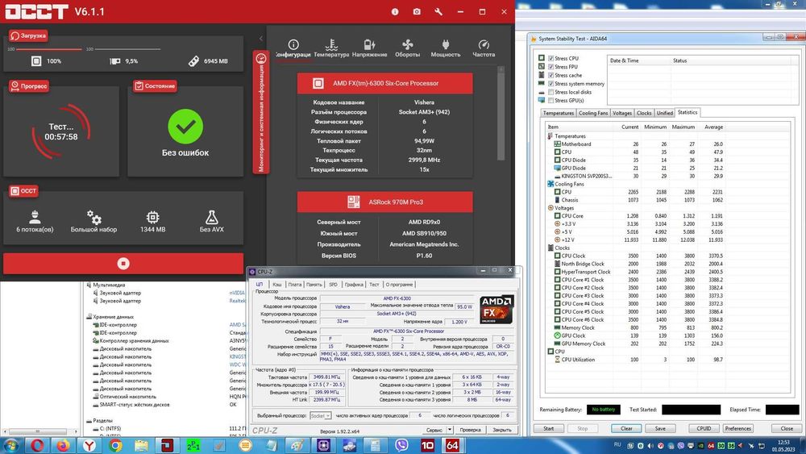
Task: Click the ASRock 970M Pro3 motherboard header
Action: click(385, 202)
